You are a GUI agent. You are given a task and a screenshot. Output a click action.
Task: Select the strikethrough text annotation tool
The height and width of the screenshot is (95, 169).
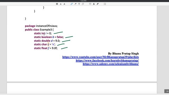pos(64,4)
